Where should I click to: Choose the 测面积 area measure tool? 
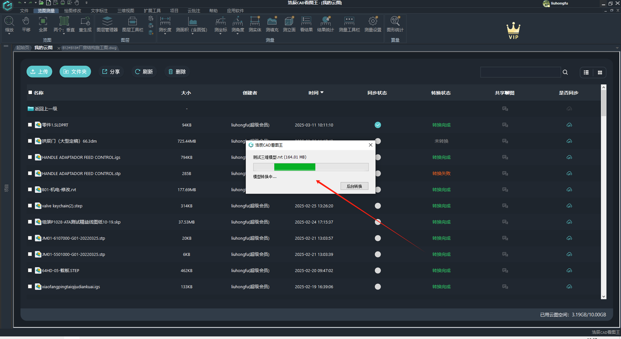tap(192, 24)
